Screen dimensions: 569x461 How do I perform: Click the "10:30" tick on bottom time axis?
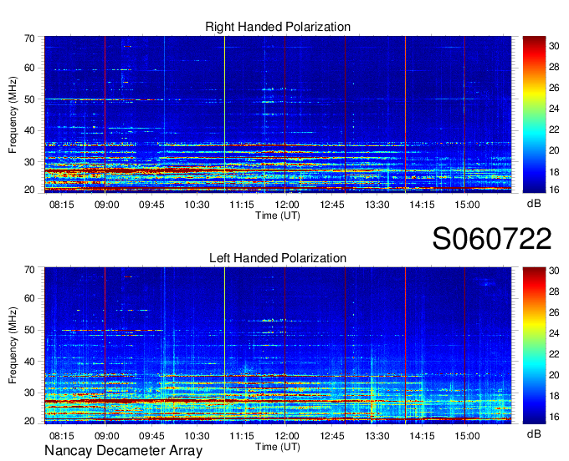[197, 436]
